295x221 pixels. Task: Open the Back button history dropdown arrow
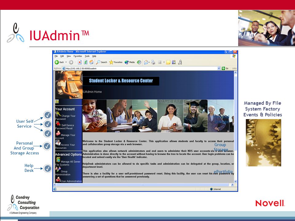(66, 62)
